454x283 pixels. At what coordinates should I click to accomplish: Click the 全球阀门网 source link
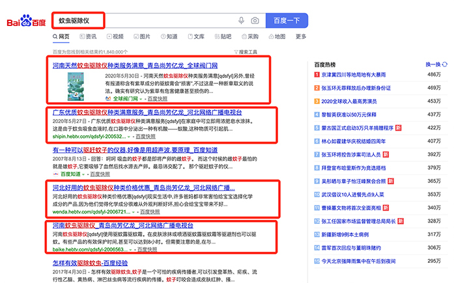pos(125,99)
